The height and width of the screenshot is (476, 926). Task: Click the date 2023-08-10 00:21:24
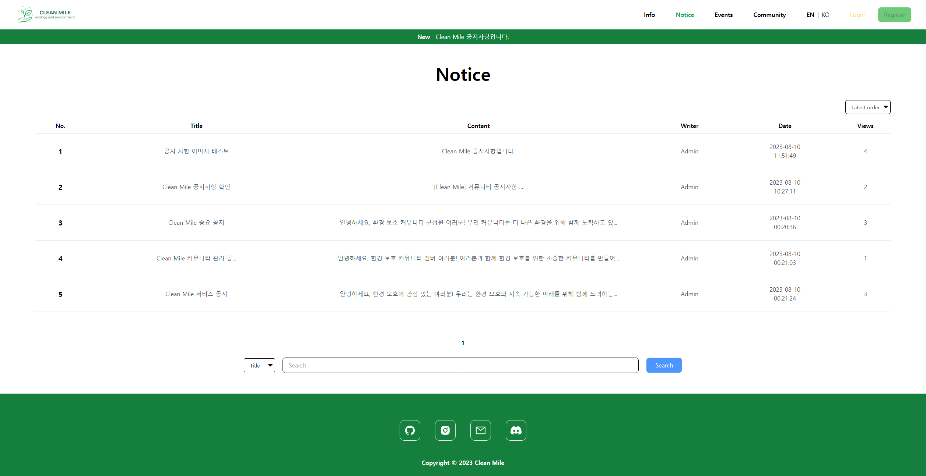click(785, 294)
